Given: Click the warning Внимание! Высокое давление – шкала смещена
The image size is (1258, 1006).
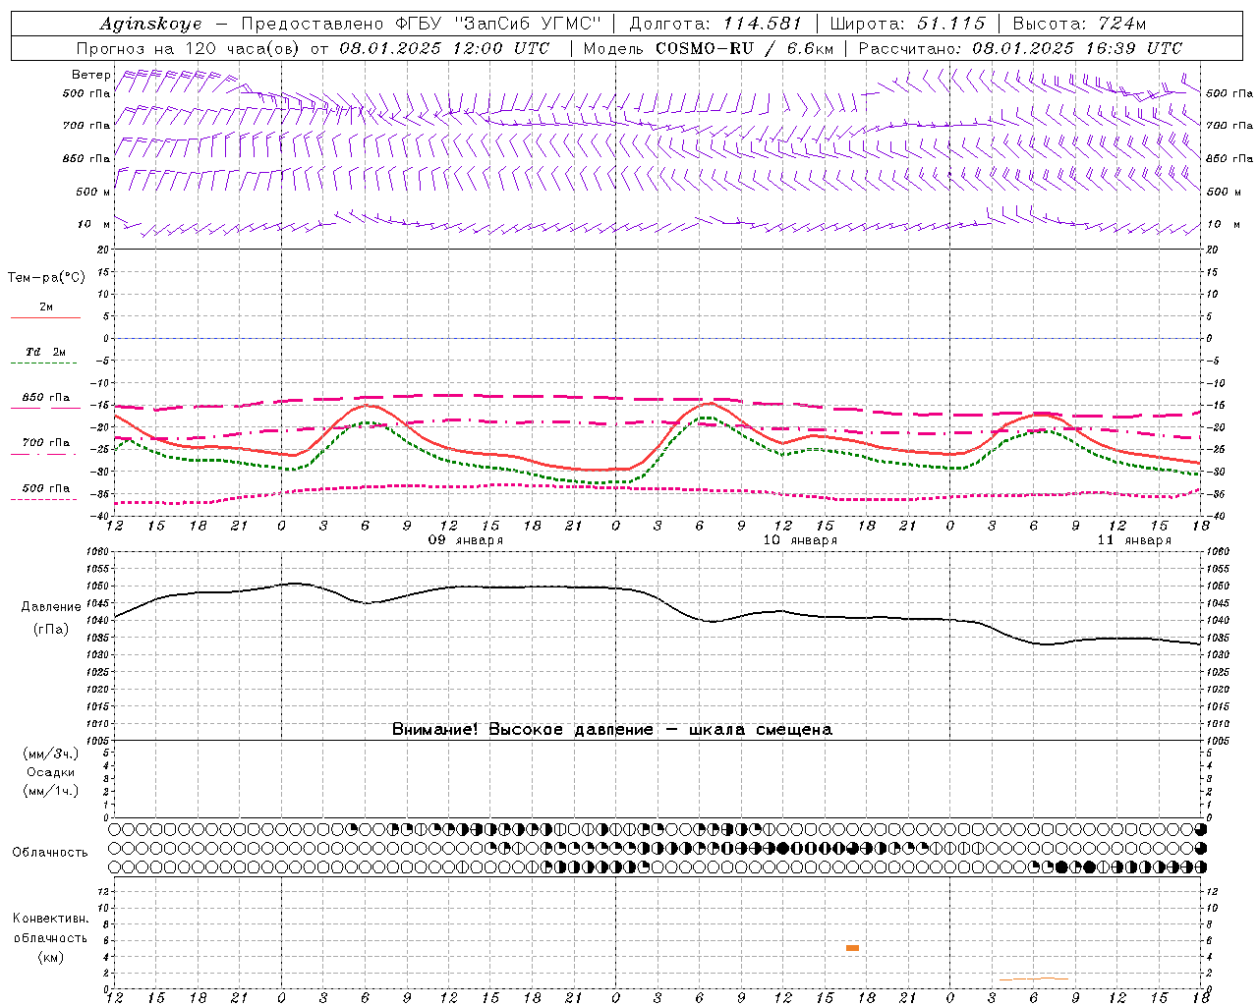Looking at the screenshot, I should [x=612, y=729].
